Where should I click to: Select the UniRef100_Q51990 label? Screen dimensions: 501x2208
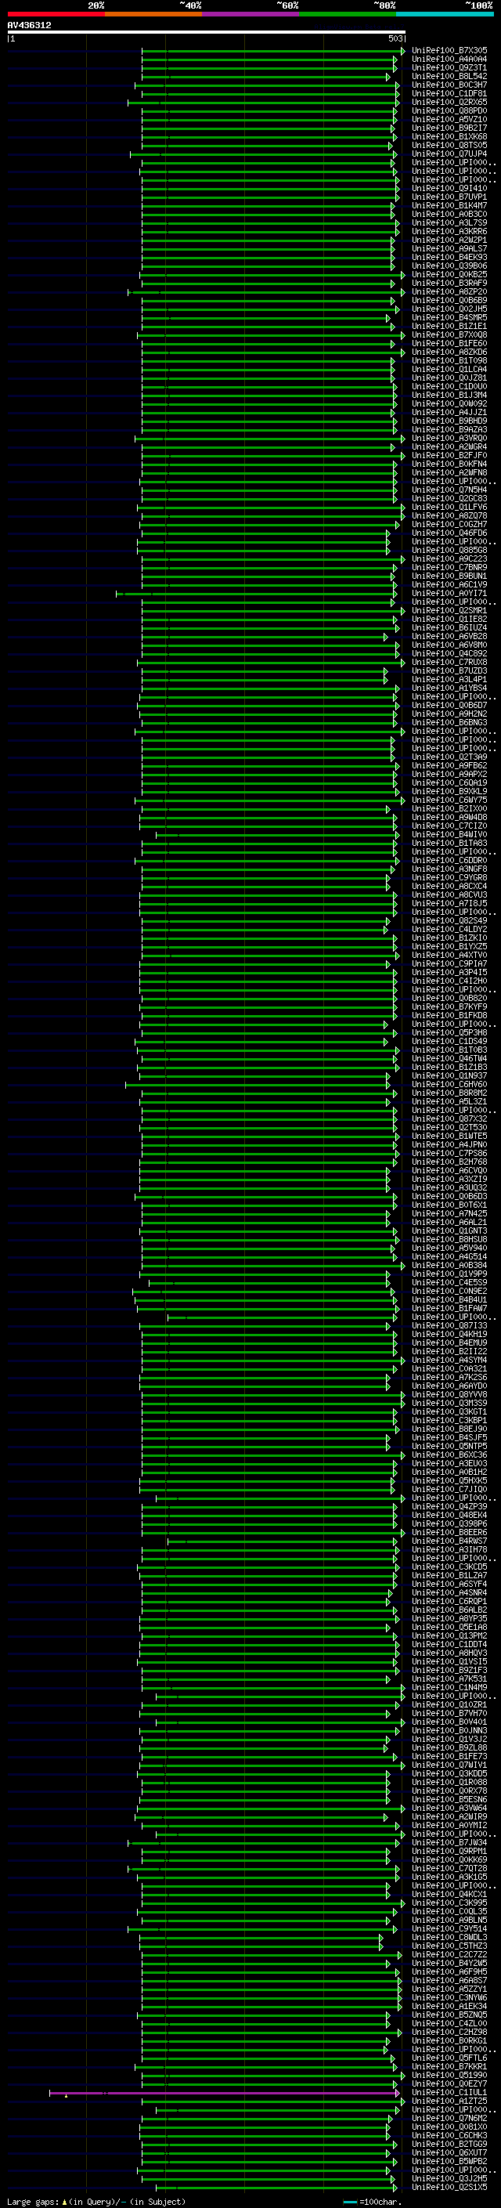click(x=449, y=2075)
